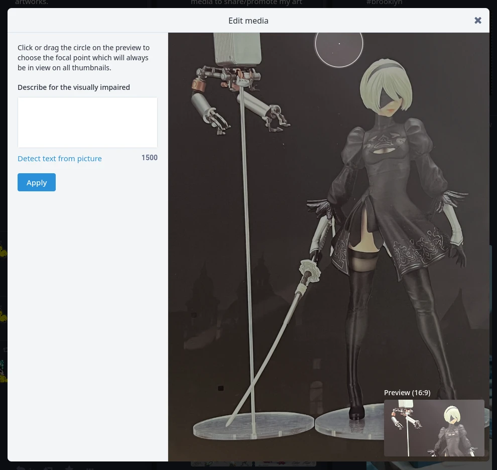
Task: Click the 1500 character counter
Action: click(149, 158)
